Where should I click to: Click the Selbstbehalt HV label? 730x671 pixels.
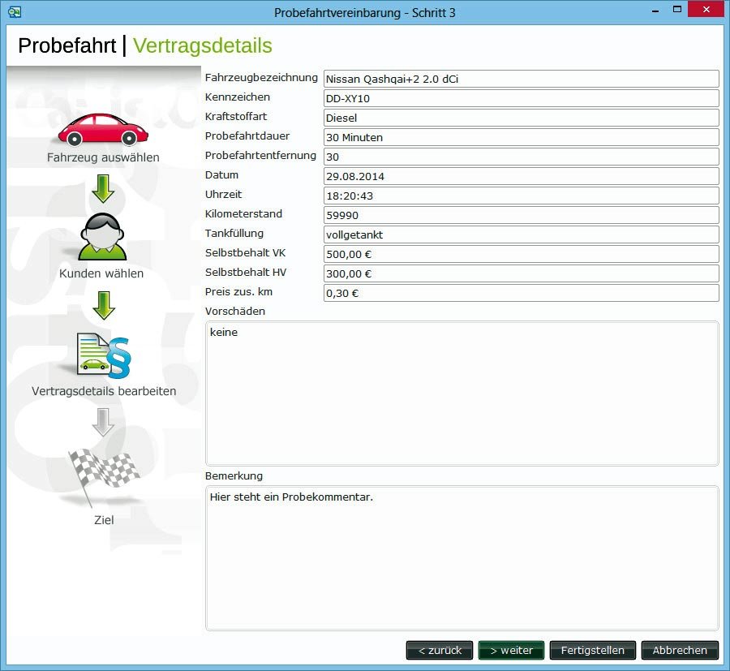point(246,273)
